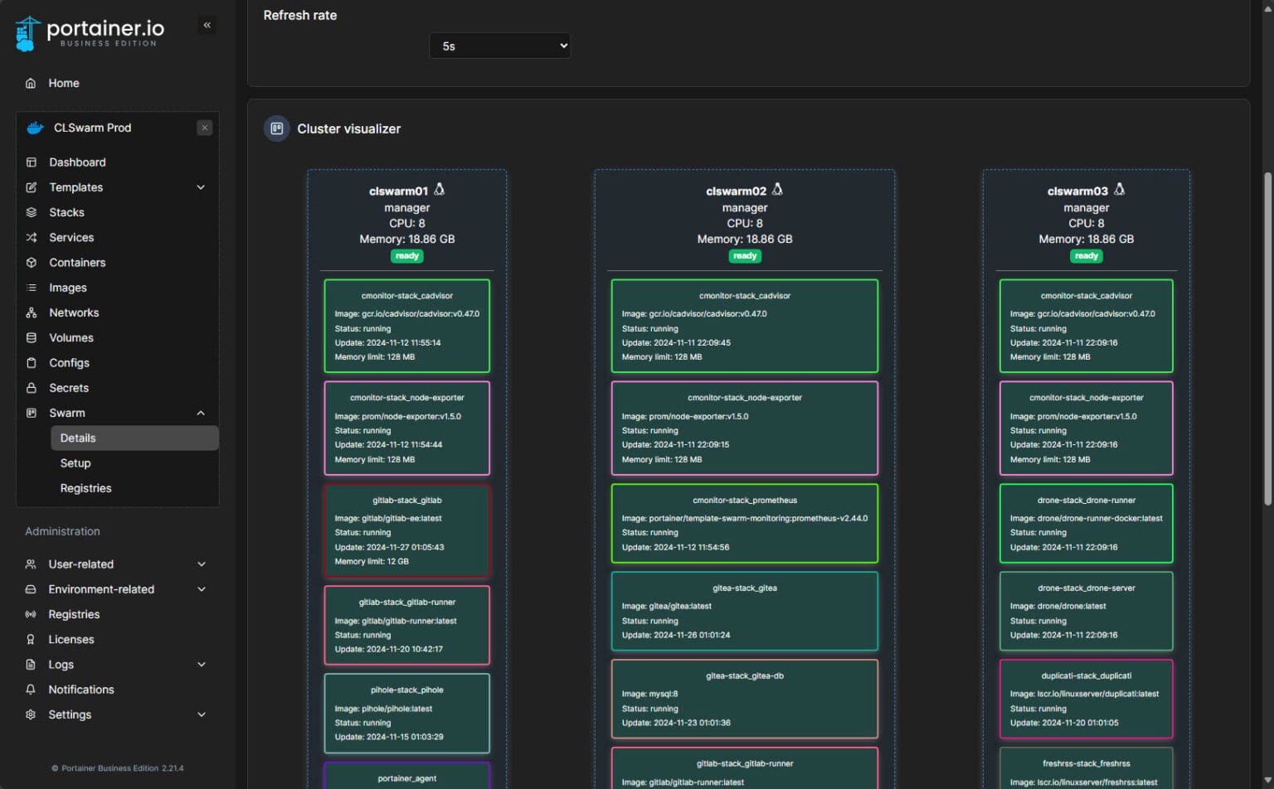Expand Environment-related settings

[201, 589]
